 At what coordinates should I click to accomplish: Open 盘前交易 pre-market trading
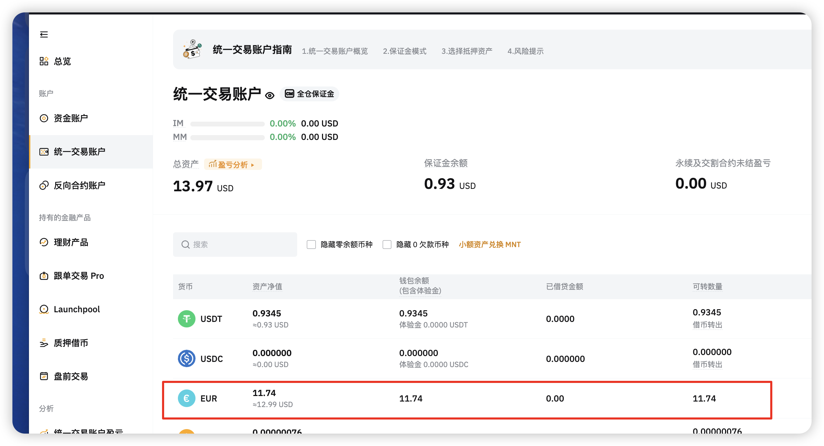pyautogui.click(x=70, y=376)
